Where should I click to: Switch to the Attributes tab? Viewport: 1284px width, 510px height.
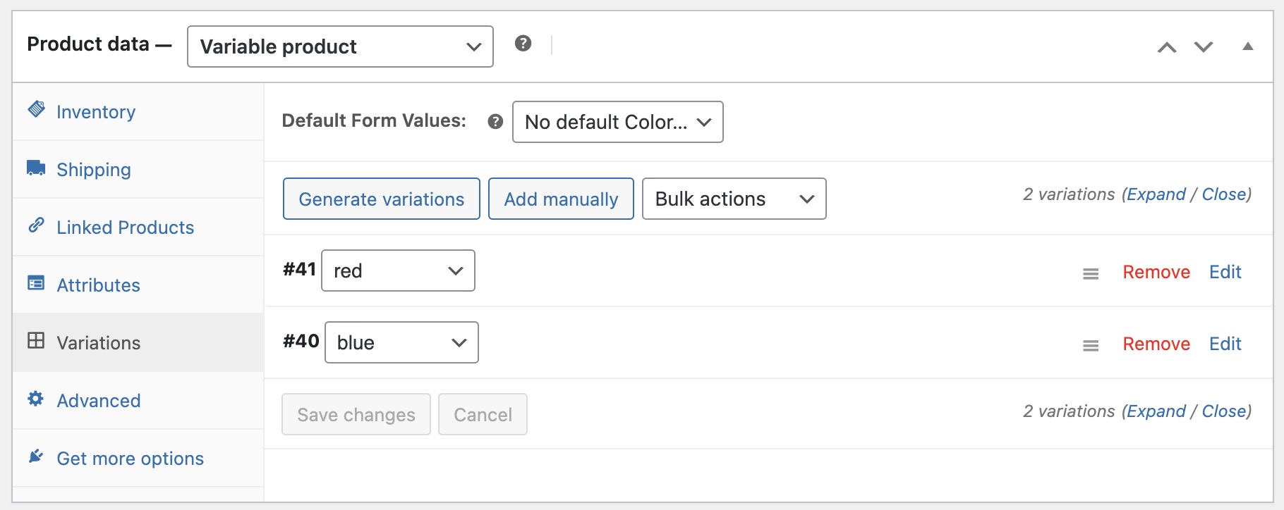(x=99, y=285)
